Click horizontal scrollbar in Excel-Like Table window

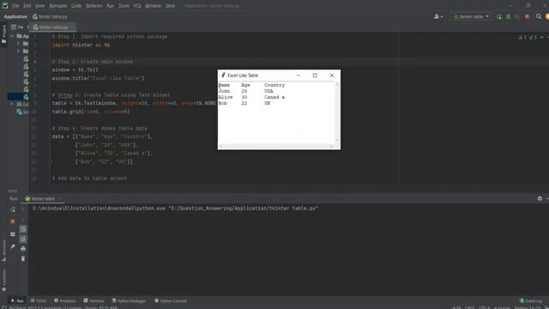coord(276,146)
